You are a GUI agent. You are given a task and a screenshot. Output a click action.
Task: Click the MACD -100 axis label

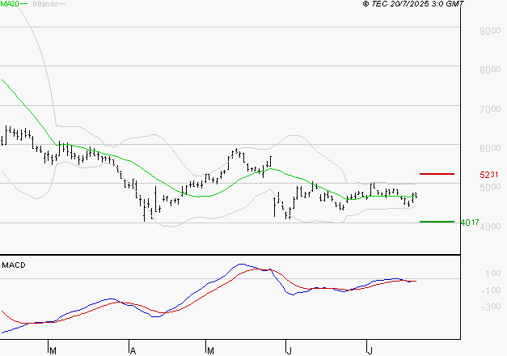coord(491,290)
